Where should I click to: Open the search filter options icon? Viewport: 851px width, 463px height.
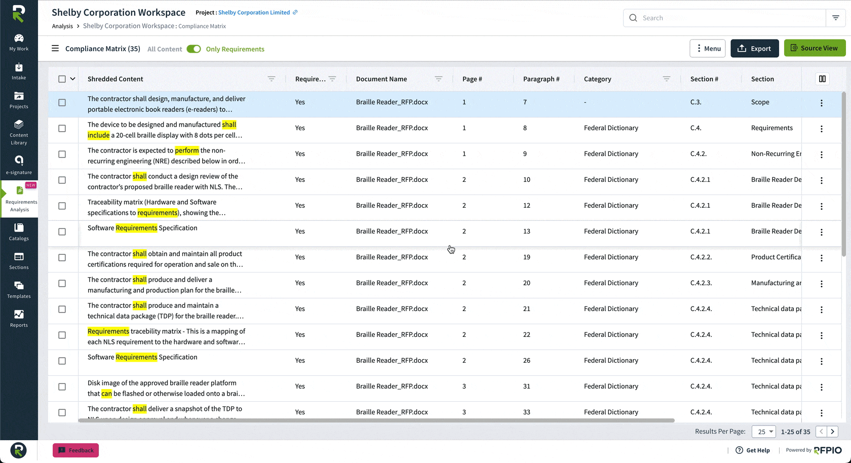(836, 18)
